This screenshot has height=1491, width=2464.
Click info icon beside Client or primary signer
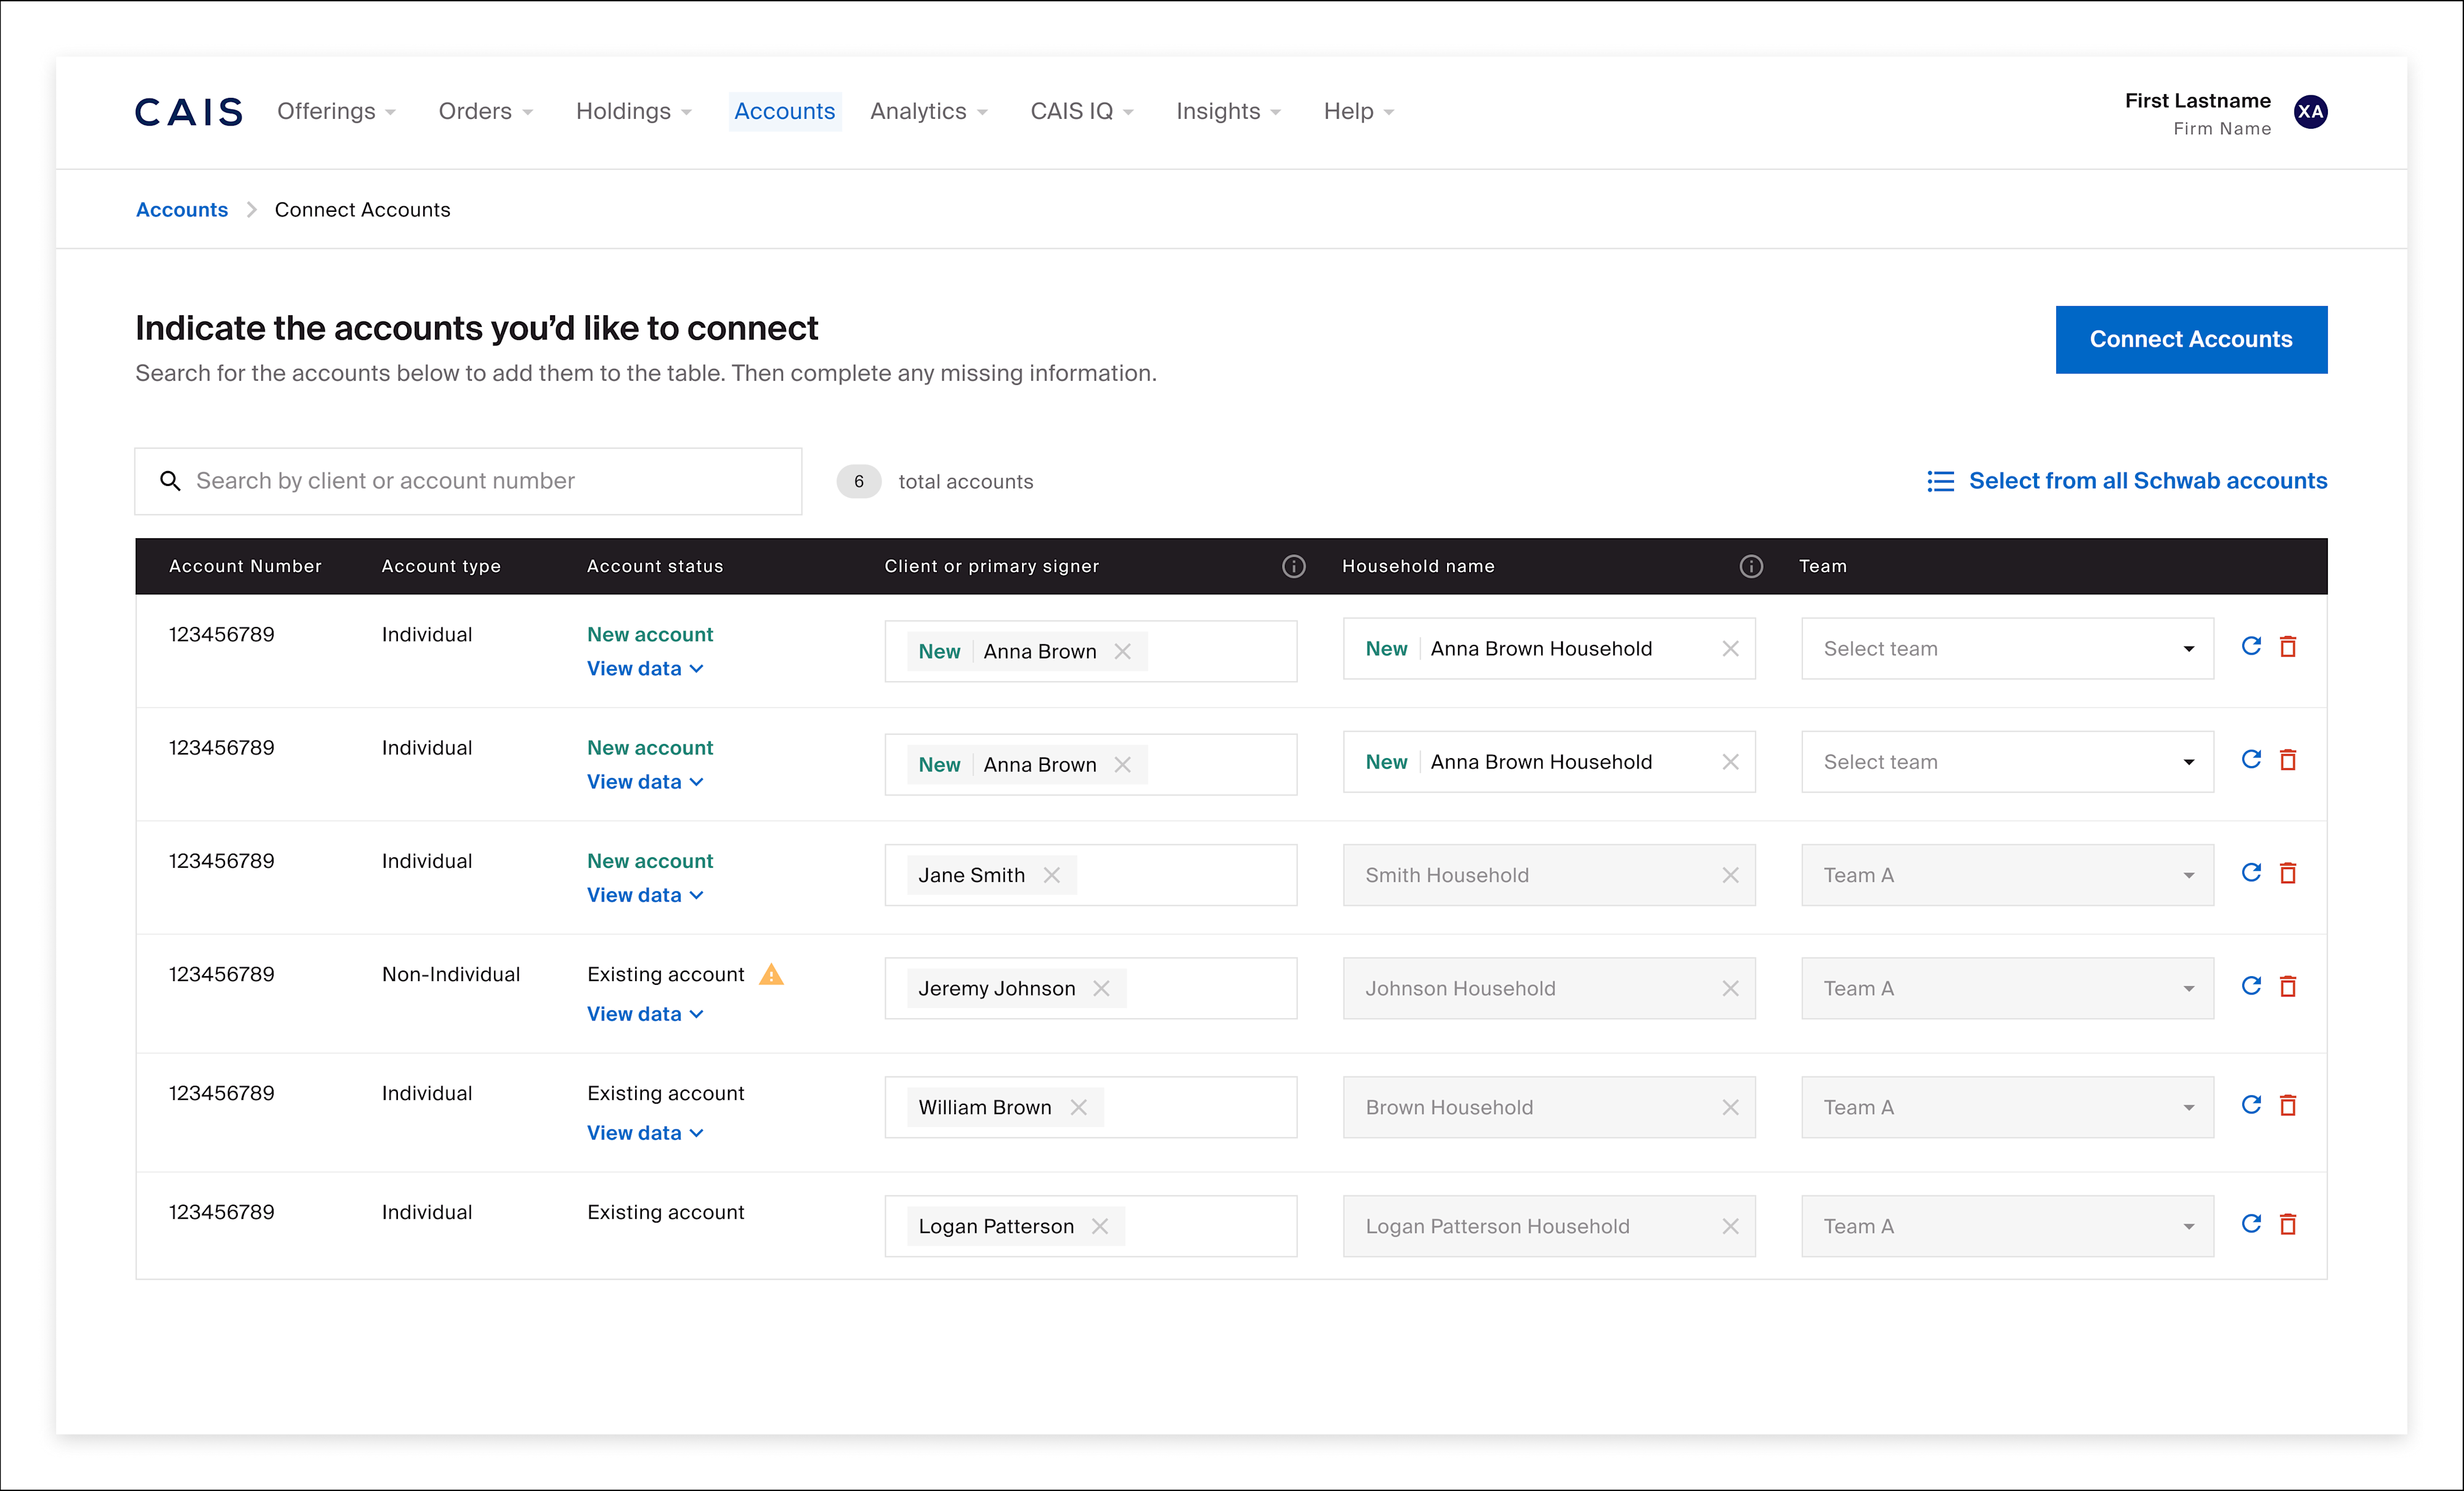tap(1293, 566)
